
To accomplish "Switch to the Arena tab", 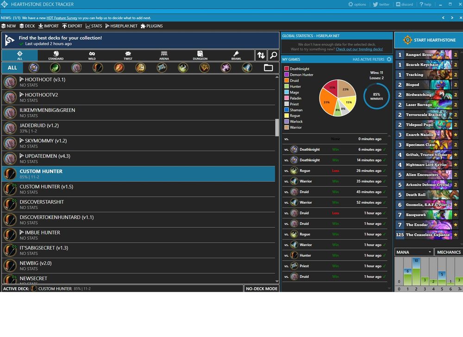I will [x=164, y=55].
